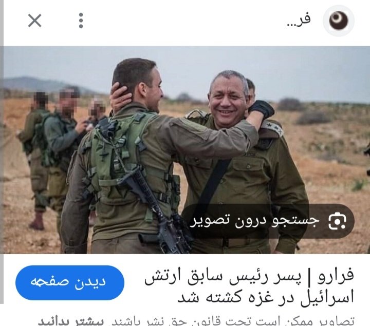Open the main soldiers photo preview
Screen dimensions: 370x326
[187, 150]
